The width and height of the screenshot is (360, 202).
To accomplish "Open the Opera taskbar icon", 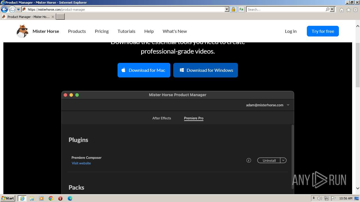I will (x=60, y=198).
